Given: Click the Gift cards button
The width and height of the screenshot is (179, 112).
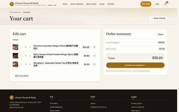Looking at the screenshot, I should pyautogui.click(x=146, y=4).
